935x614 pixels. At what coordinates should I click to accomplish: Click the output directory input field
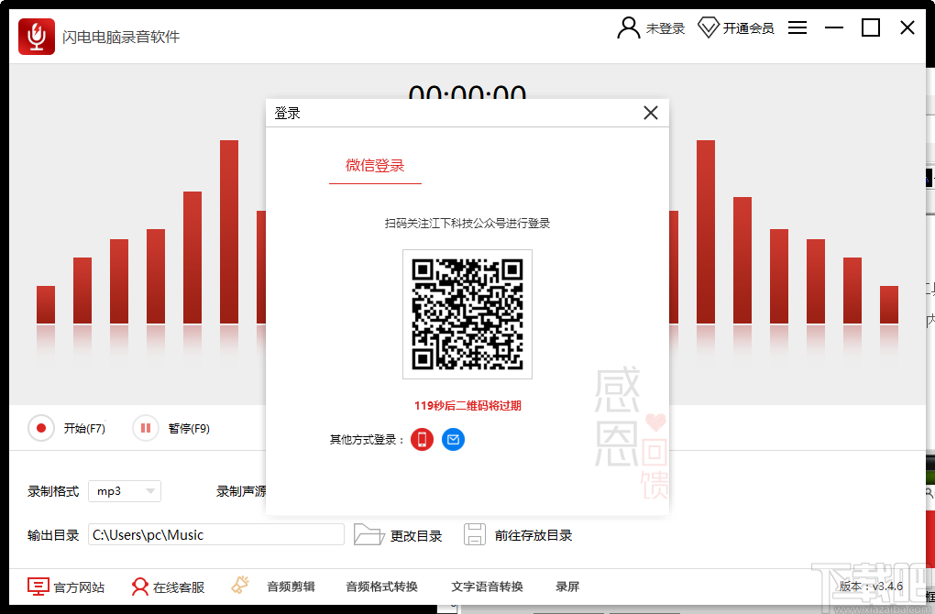(x=216, y=534)
